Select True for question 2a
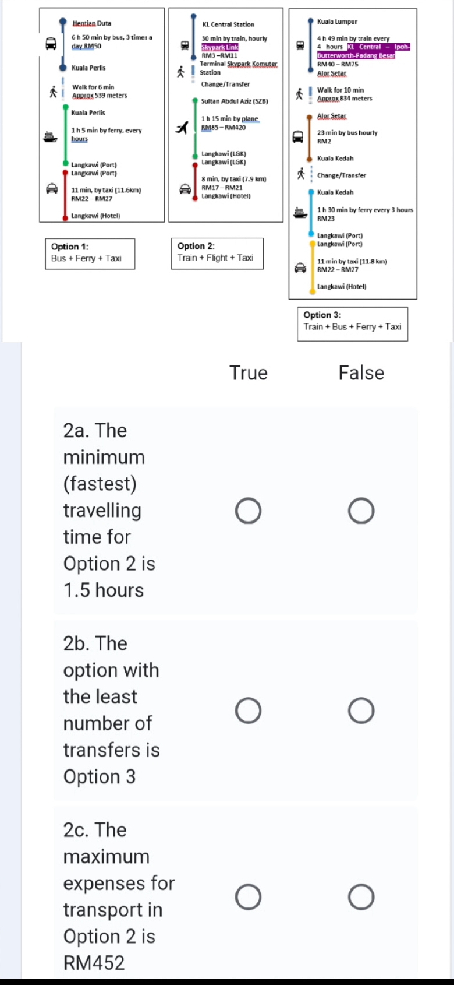 pos(249,511)
